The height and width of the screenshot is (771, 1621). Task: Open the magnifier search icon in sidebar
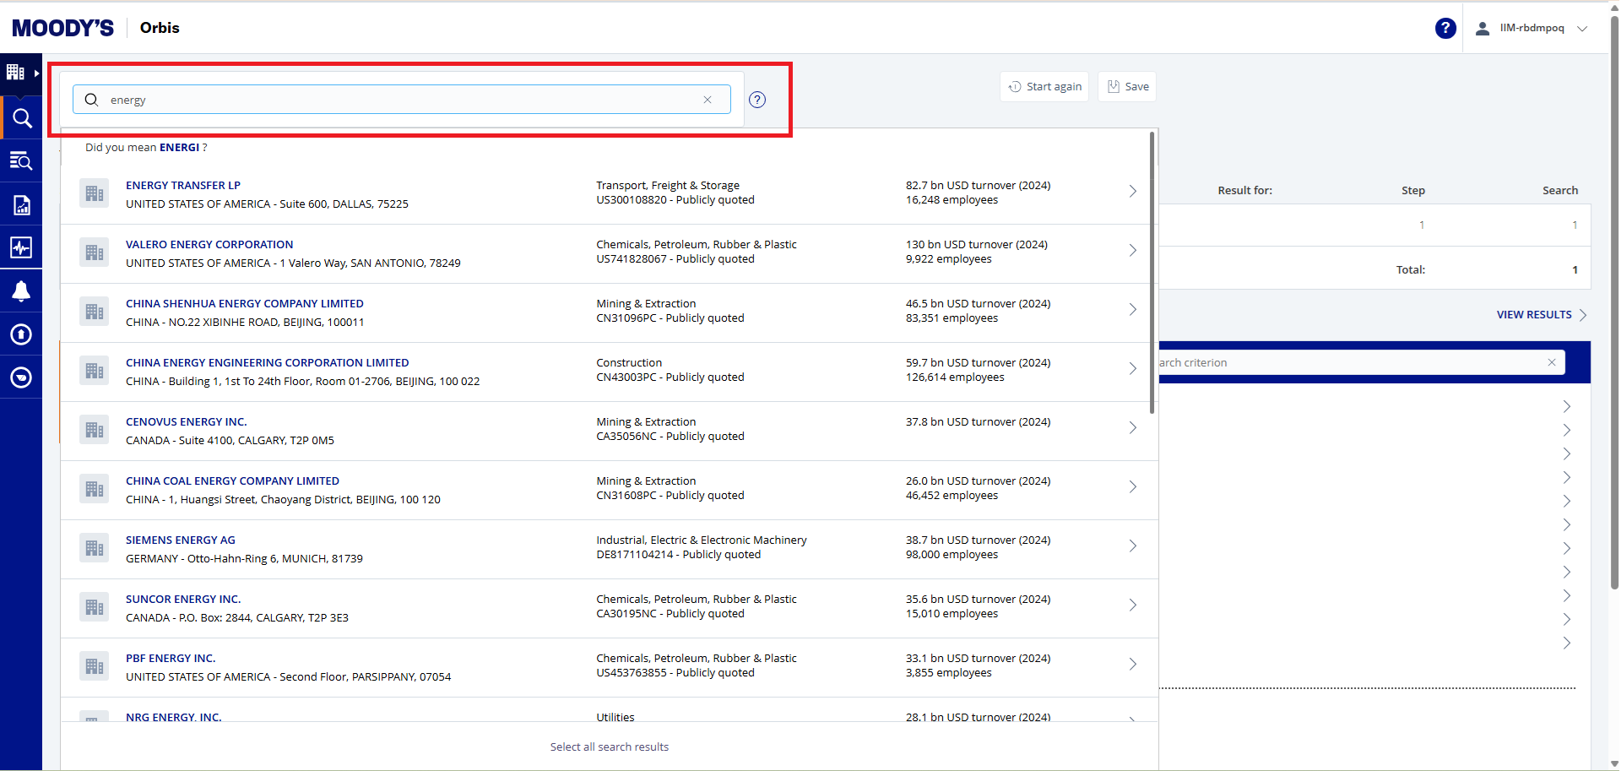coord(21,118)
